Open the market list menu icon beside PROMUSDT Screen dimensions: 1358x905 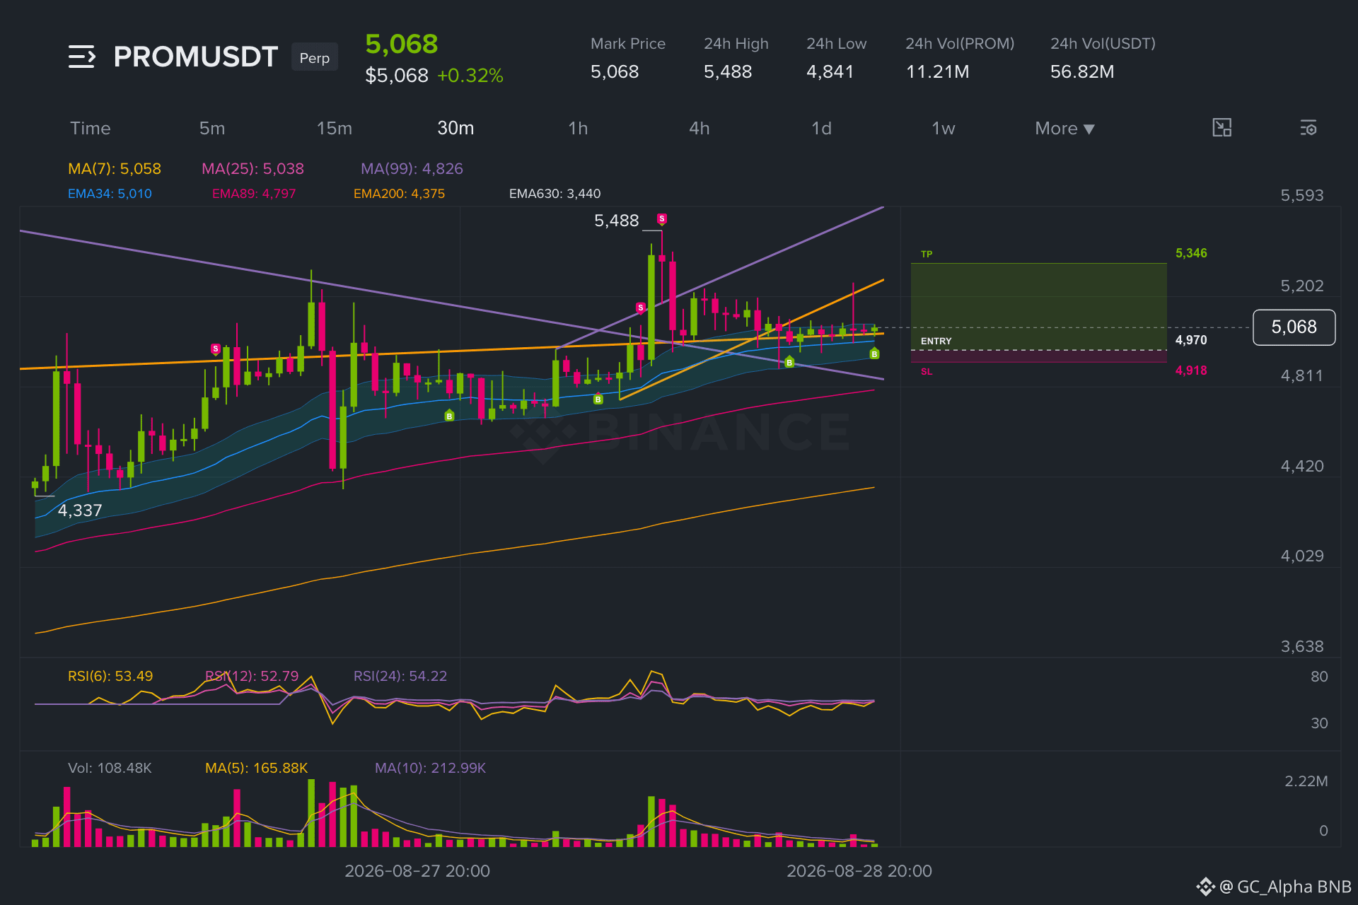[82, 57]
